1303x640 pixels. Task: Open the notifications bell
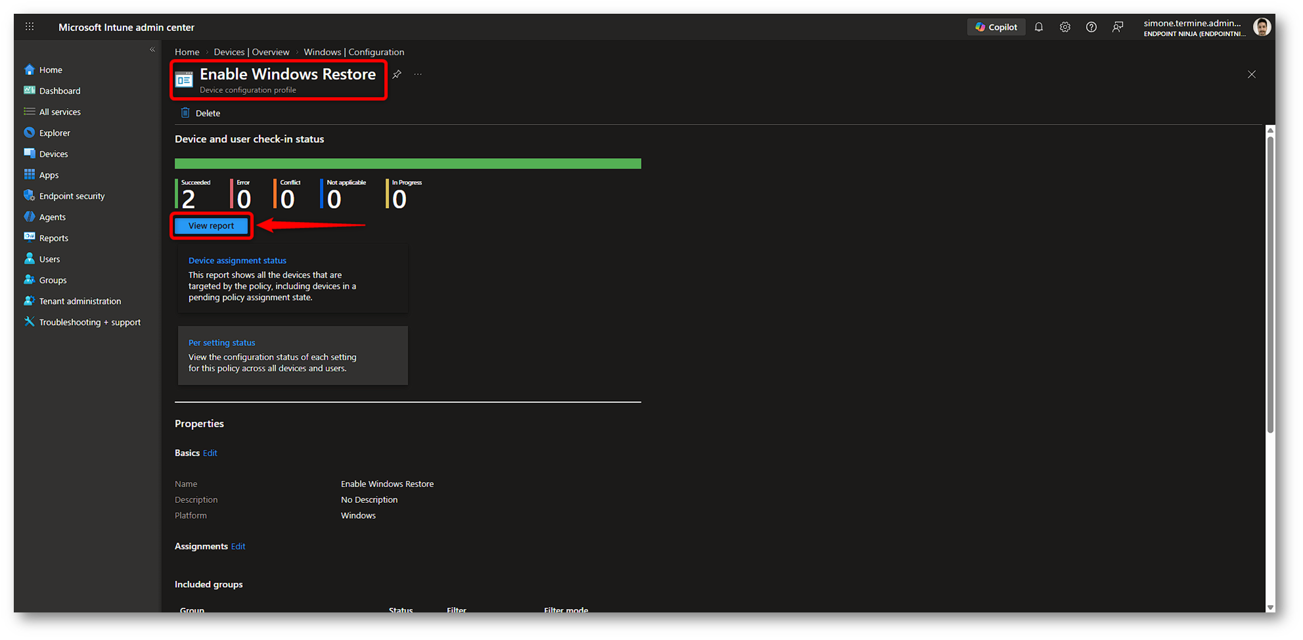pyautogui.click(x=1039, y=27)
